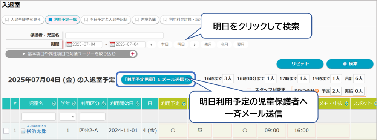Open the end date calendar icon
The width and height of the screenshot is (377, 140).
click(x=112, y=45)
